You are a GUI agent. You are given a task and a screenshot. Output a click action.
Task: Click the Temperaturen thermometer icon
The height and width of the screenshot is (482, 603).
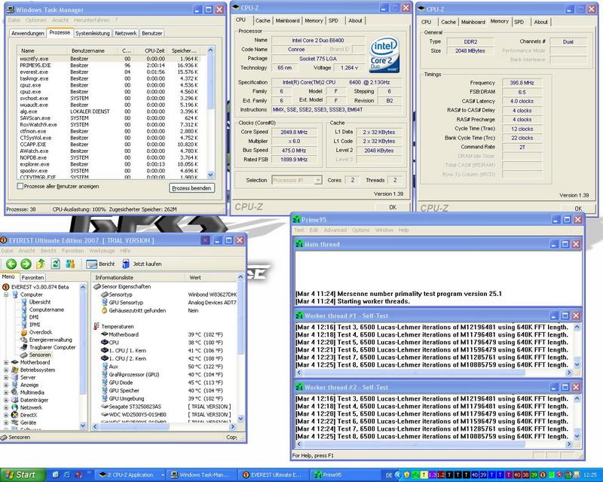[x=96, y=326]
